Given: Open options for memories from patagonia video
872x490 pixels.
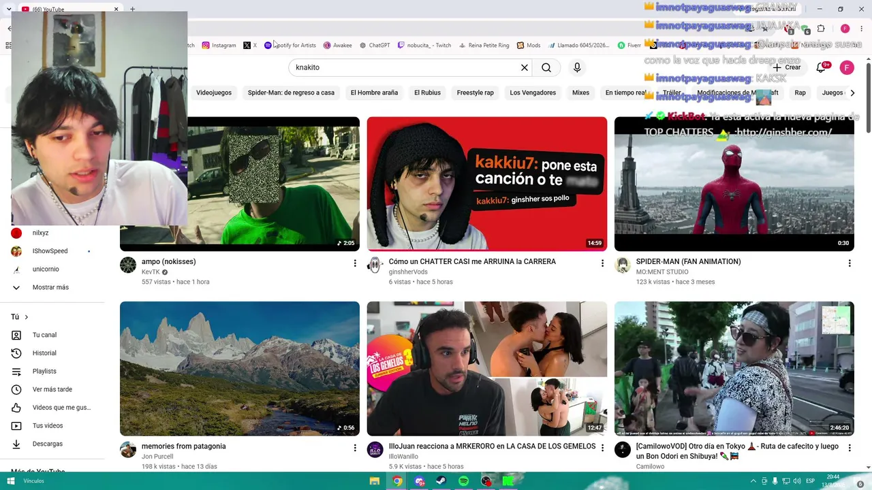Looking at the screenshot, I should click(355, 448).
